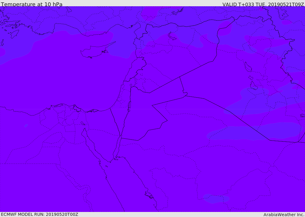Click the 'ArabiaWeather Inc.' credit text
Screen dimensions: 305x217
pos(284,215)
